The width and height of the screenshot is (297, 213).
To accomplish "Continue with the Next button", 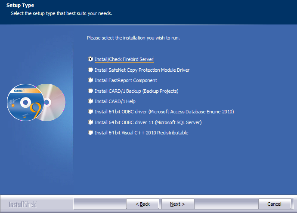I will click(178, 204).
